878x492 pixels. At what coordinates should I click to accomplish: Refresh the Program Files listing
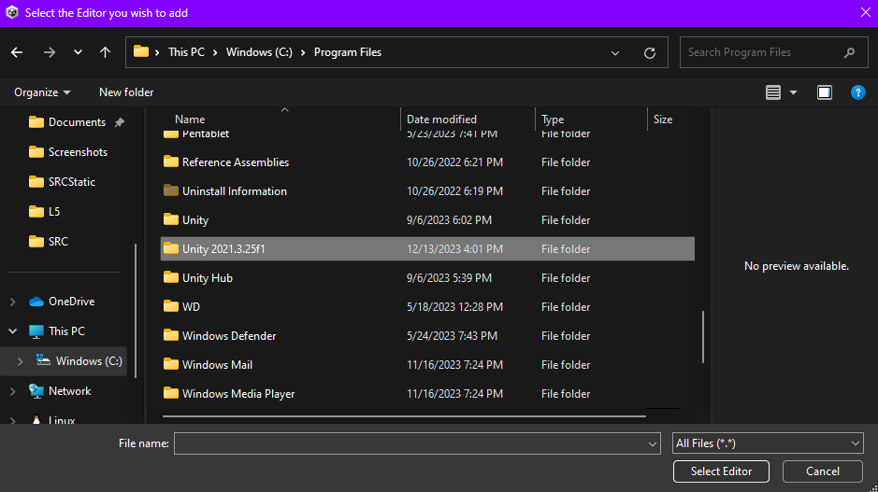pyautogui.click(x=650, y=52)
